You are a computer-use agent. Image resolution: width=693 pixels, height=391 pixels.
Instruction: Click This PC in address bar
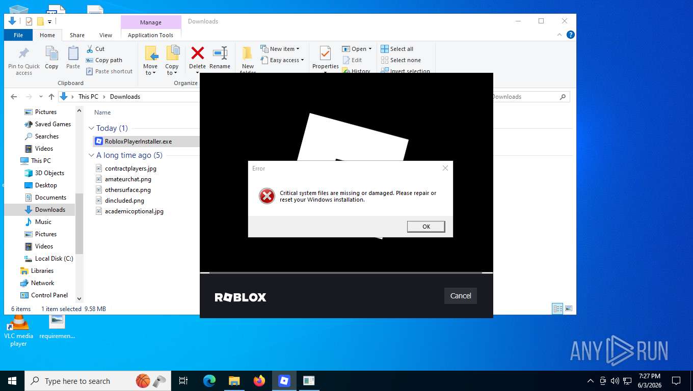point(88,97)
